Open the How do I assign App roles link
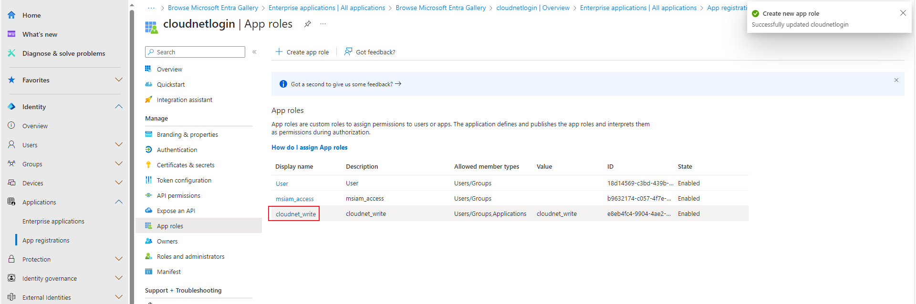The width and height of the screenshot is (916, 304). pos(310,147)
